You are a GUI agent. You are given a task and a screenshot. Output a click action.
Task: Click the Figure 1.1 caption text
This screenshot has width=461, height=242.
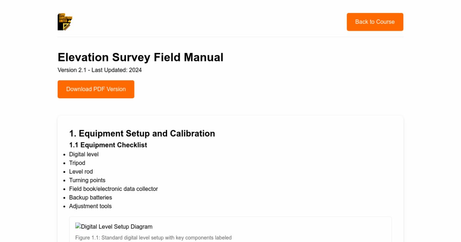[153, 238]
